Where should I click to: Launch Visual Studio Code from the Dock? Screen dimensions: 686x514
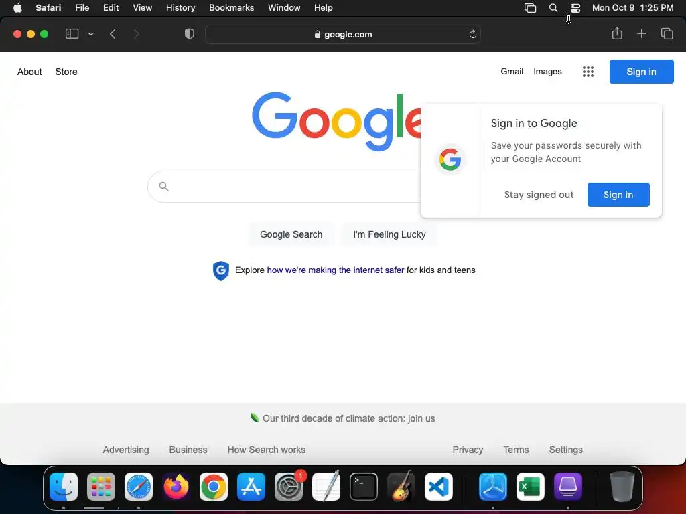(439, 487)
